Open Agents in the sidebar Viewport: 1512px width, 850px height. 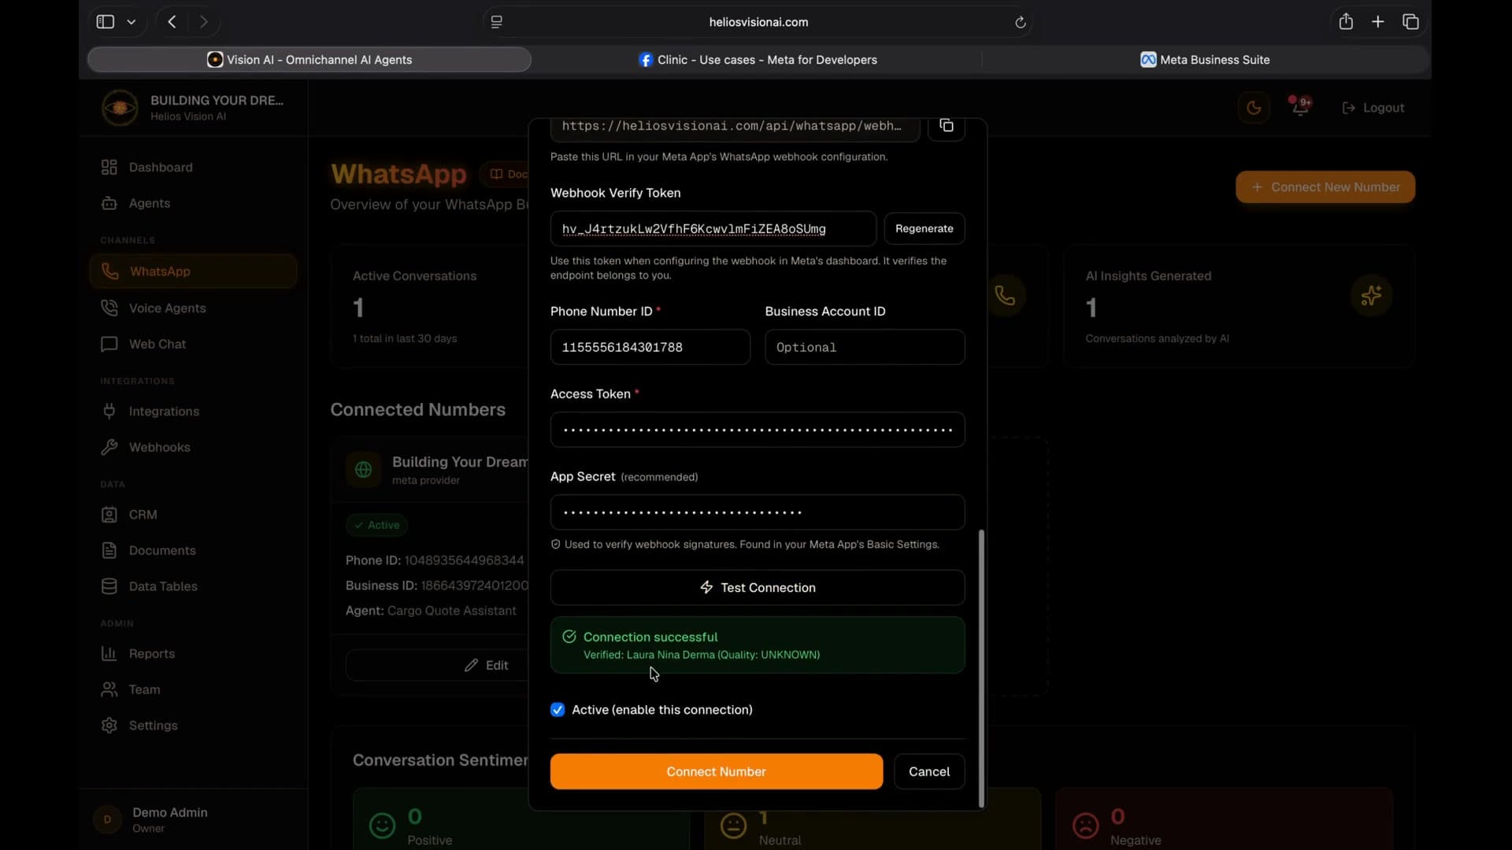coord(192,203)
